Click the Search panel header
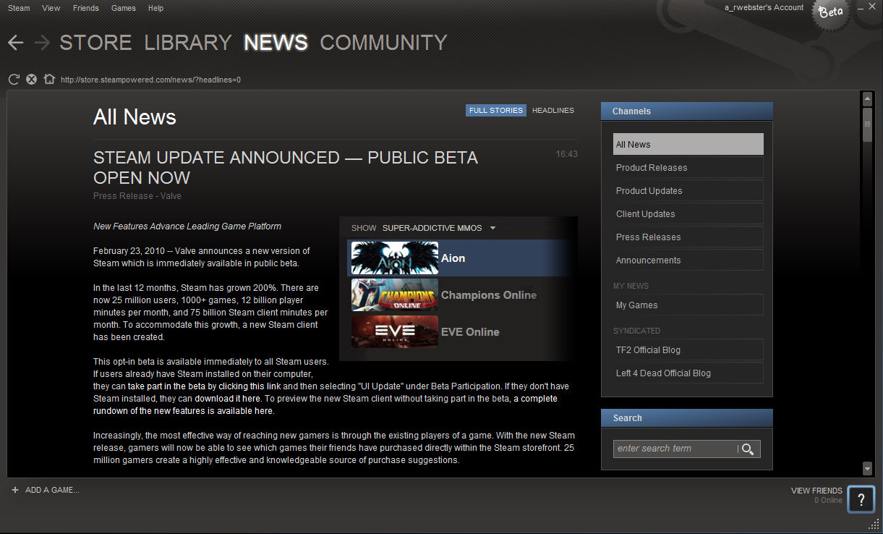This screenshot has height=534, width=883. (x=687, y=418)
